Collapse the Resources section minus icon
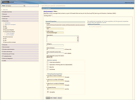This screenshot has height=100, width=135. click(2, 21)
